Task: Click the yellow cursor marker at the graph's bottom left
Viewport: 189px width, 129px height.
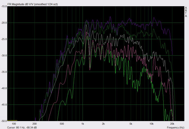Action: point(12,120)
